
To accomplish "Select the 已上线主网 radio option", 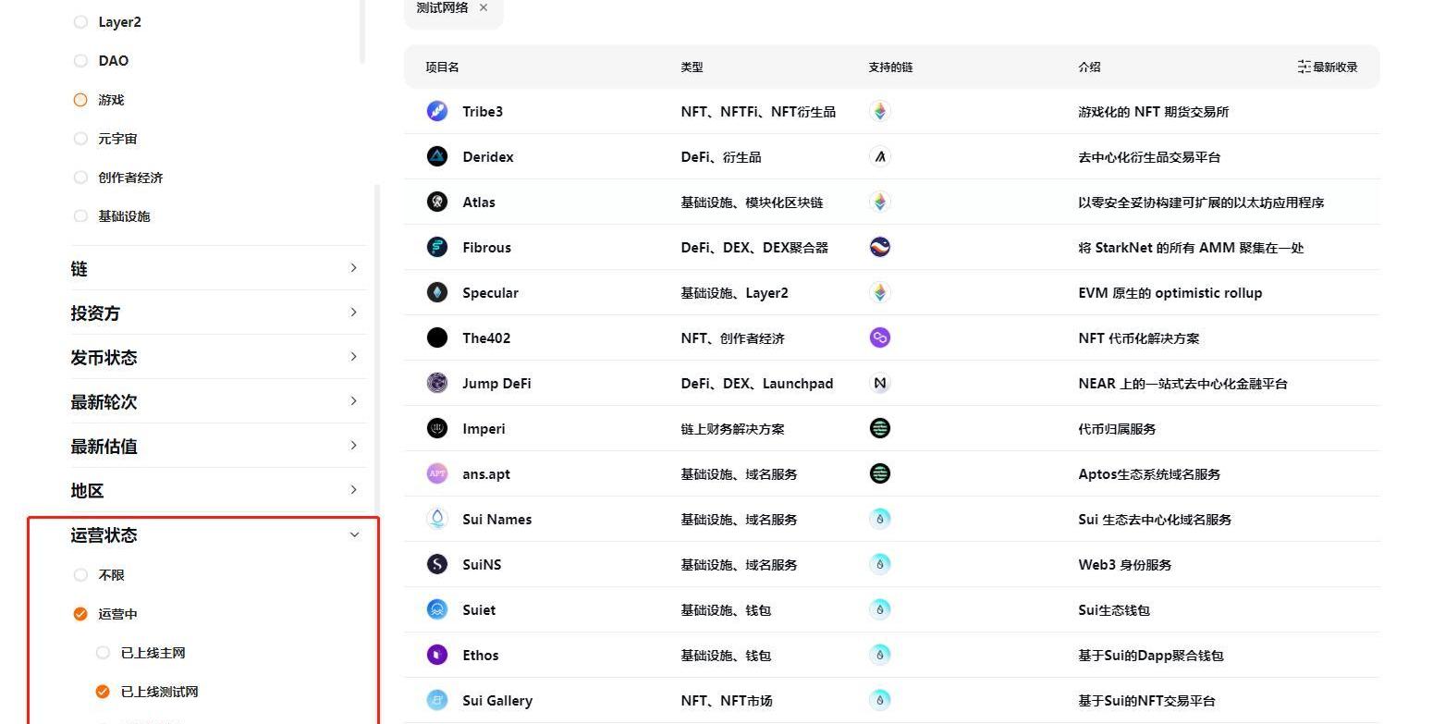I will coord(103,653).
